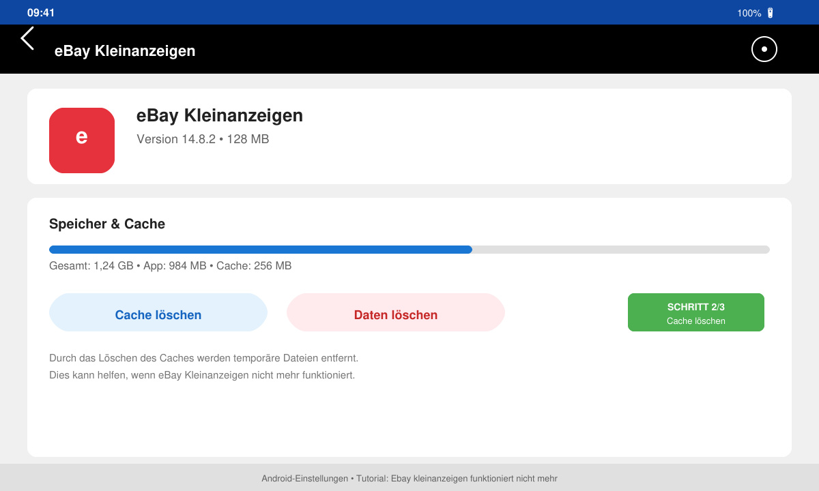The image size is (819, 491).
Task: Click the Gesamt: 1,24 GB storage summary
Action: coord(171,266)
